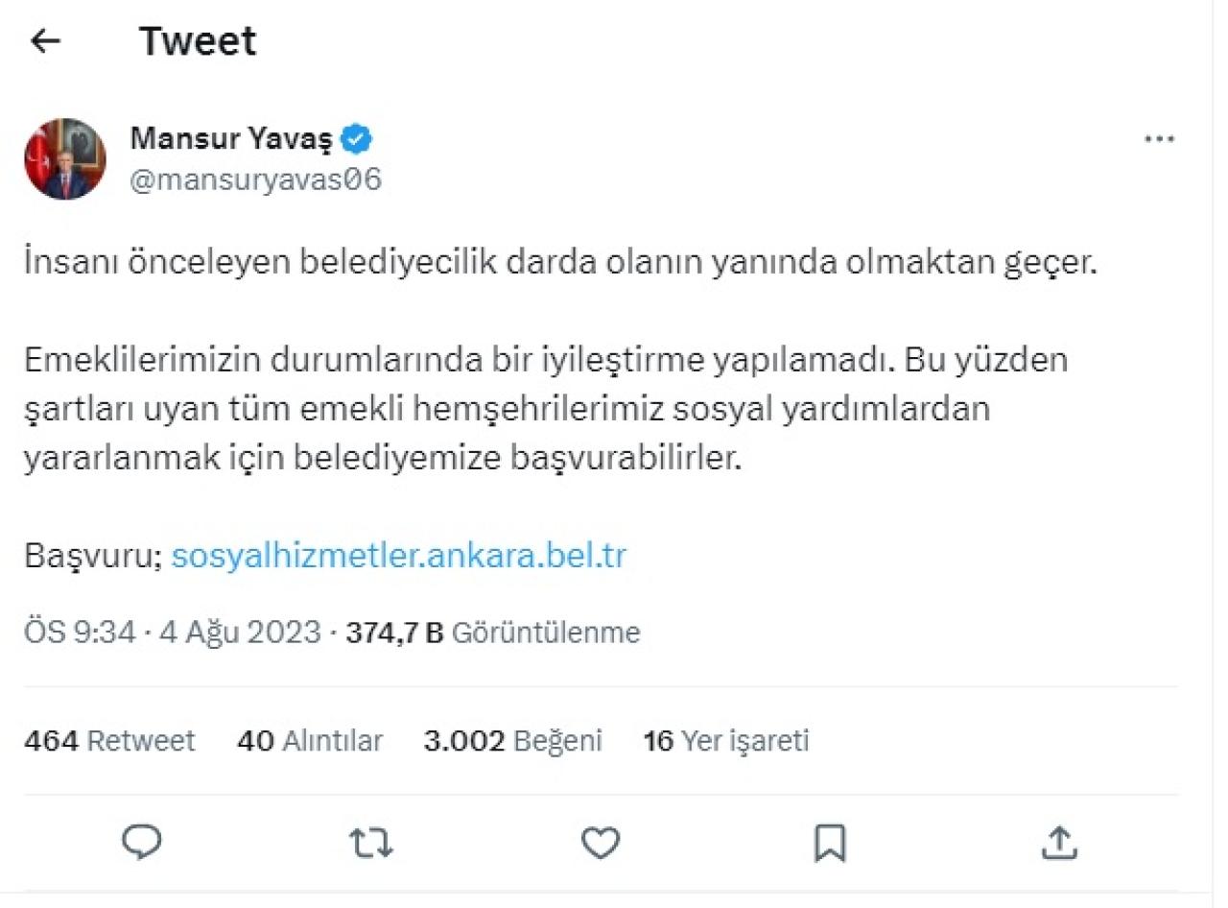Open Mansur Yavaş's profile picture
Viewport: 1228px width, 908px height.
(x=63, y=156)
